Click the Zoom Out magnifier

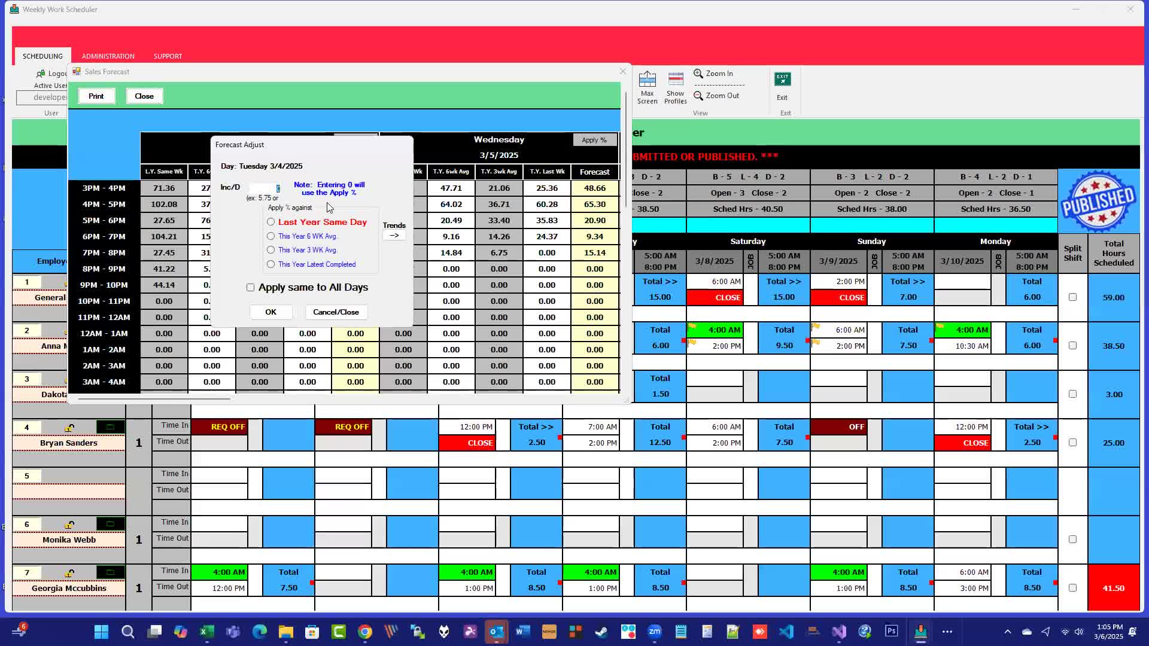(698, 96)
